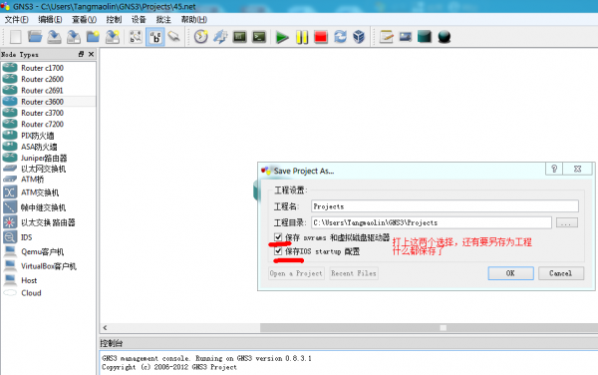Start all devices with green play icon
The height and width of the screenshot is (375, 598).
point(282,37)
